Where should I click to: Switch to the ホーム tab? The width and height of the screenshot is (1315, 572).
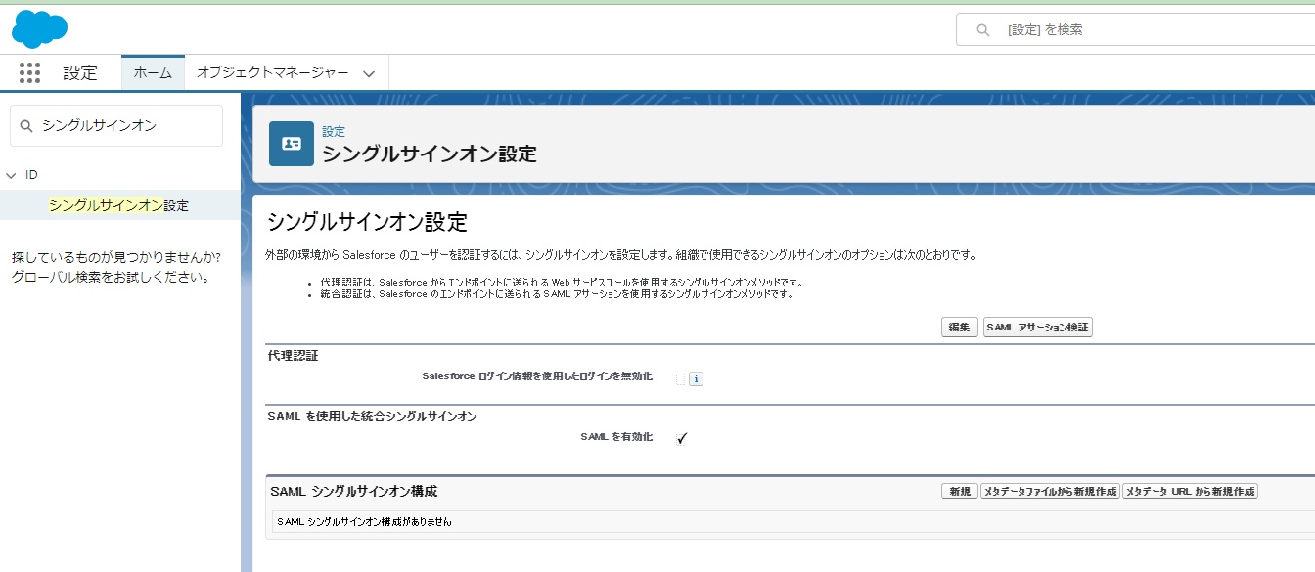tap(153, 72)
